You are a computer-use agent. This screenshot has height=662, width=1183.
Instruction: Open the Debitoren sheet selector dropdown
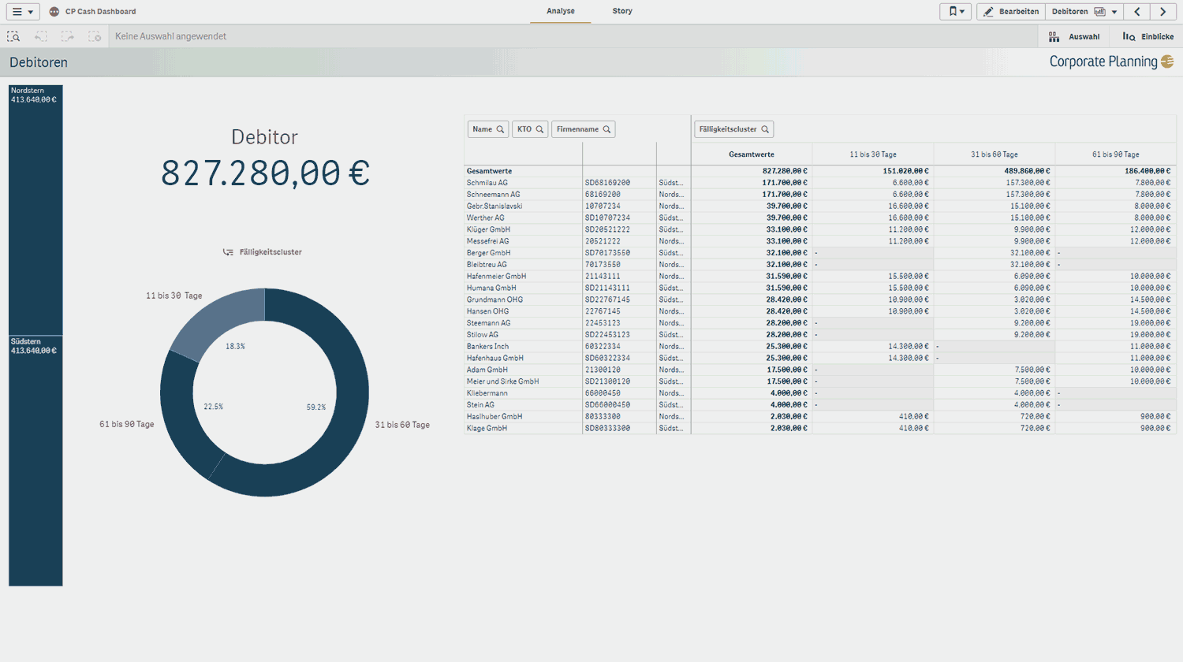tap(1085, 12)
